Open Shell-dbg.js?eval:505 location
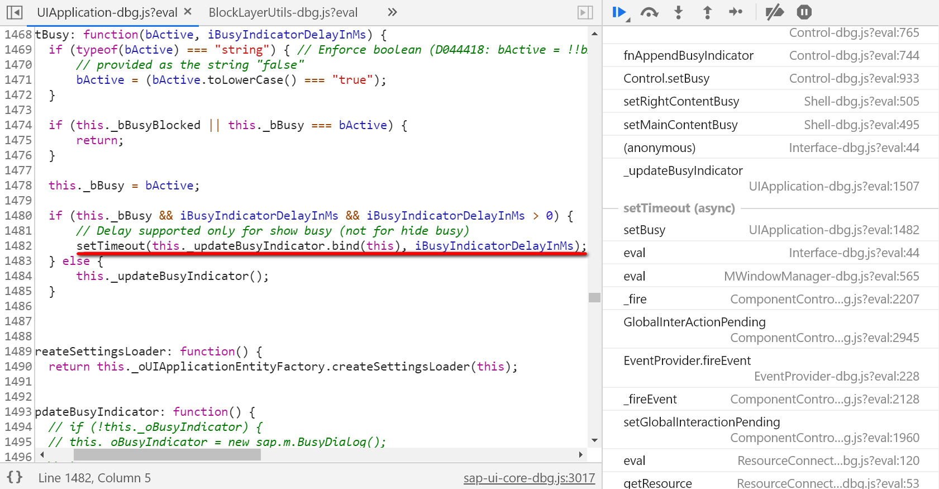This screenshot has height=489, width=939. pos(861,101)
